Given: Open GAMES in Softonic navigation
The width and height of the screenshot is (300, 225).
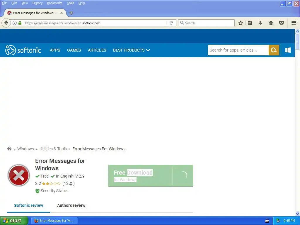Looking at the screenshot, I should pyautogui.click(x=74, y=50).
